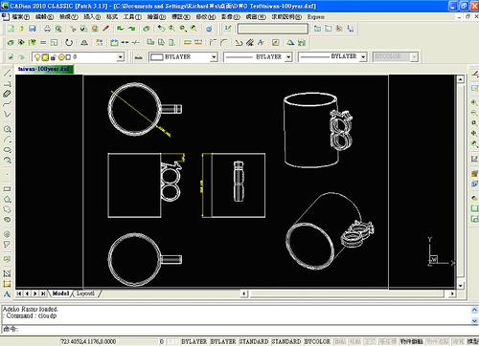479x346 pixels.
Task: Select the Rectangle draw tool
Action: pyautogui.click(x=7, y=189)
